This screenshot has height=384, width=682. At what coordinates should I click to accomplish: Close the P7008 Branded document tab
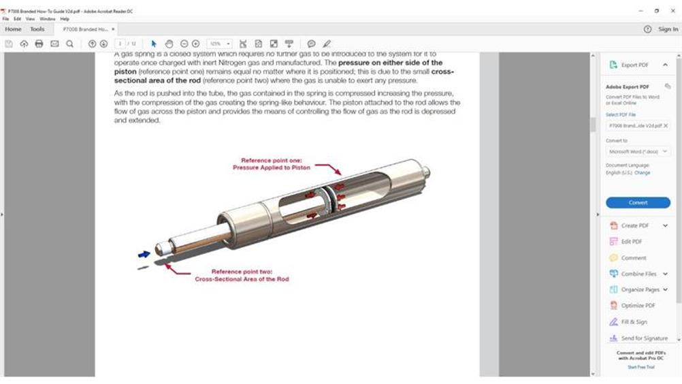tap(113, 29)
